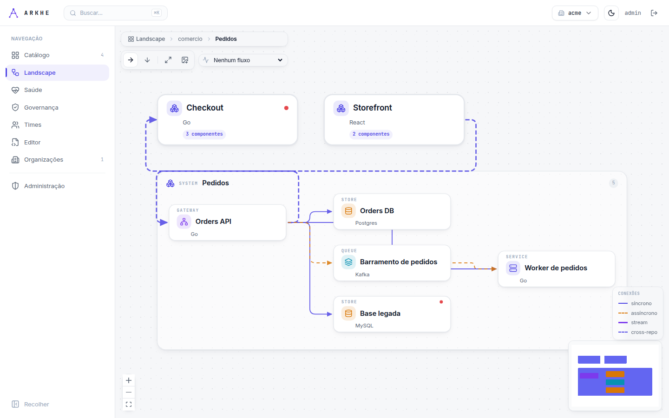669x418 pixels.
Task: Click the Catálogo grid icon
Action: click(15, 55)
